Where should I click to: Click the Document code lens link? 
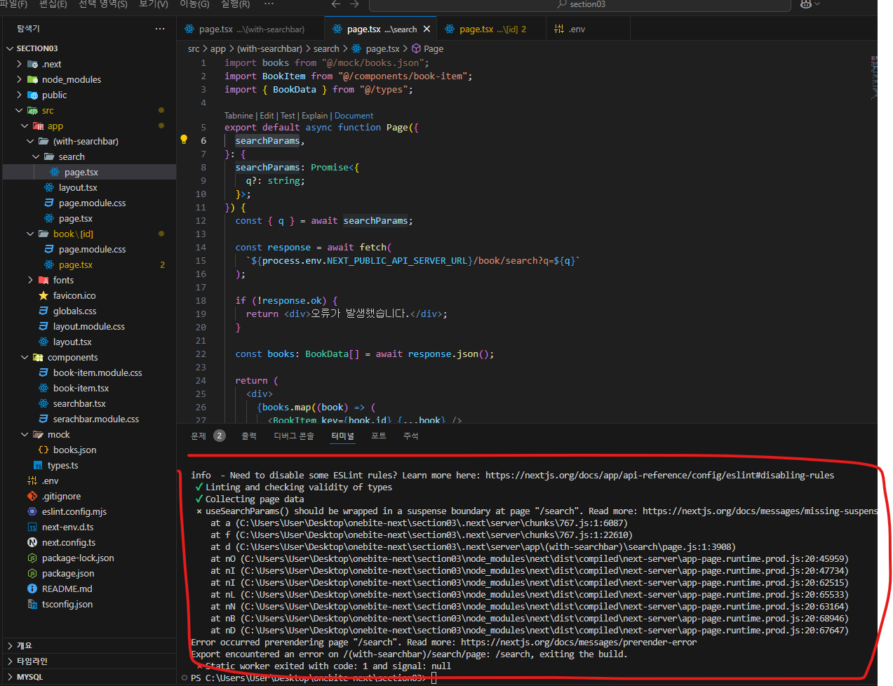pos(354,116)
